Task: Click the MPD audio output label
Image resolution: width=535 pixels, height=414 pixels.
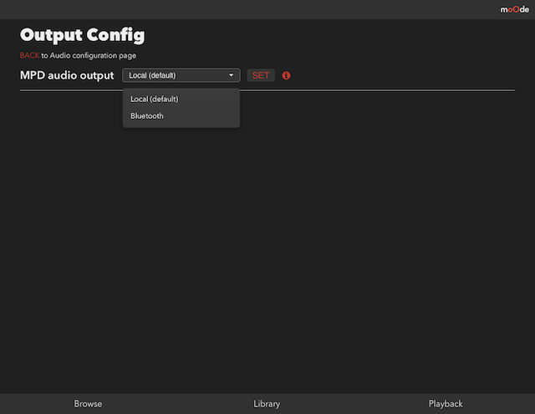Action: tap(67, 75)
